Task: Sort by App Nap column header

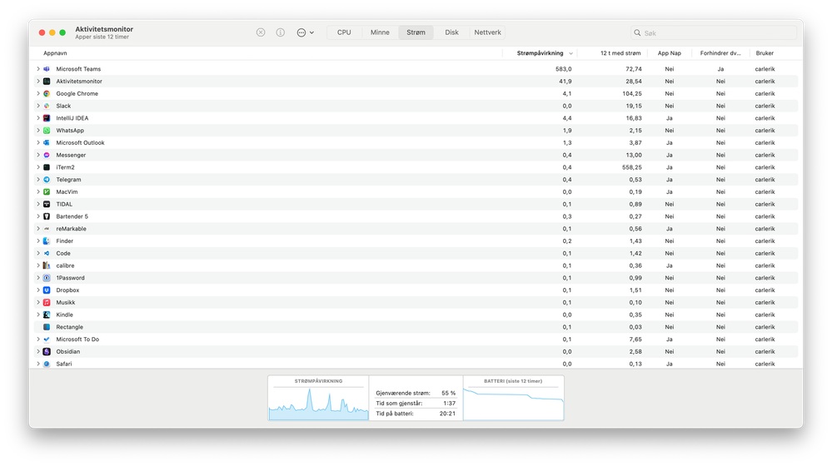Action: 670,53
